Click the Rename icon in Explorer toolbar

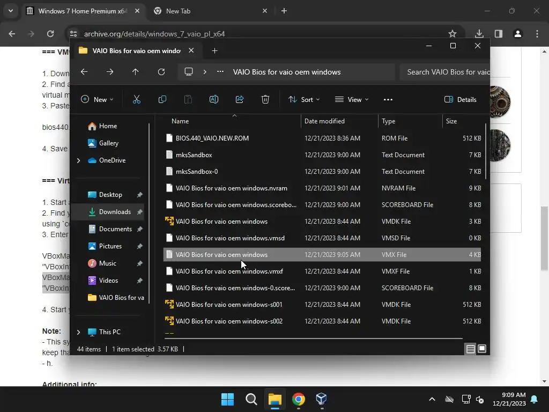[x=213, y=99]
